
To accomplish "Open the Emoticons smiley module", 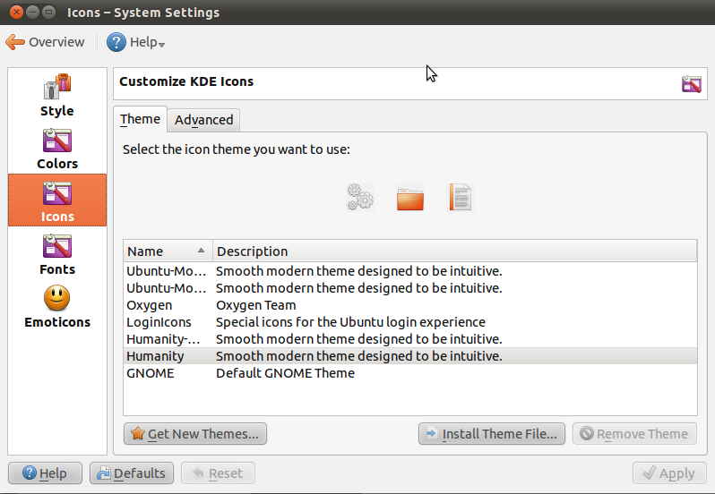I will click(x=57, y=307).
